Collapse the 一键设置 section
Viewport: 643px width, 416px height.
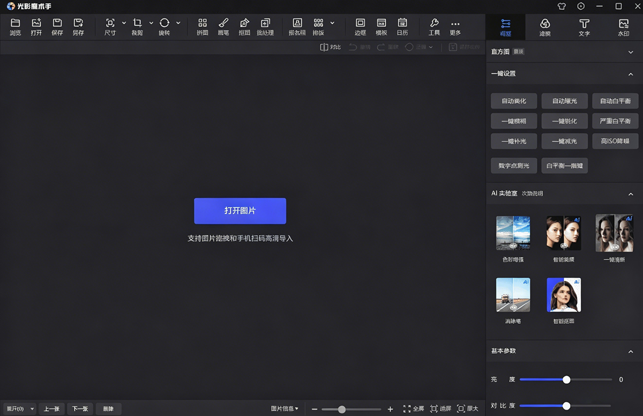click(x=631, y=74)
